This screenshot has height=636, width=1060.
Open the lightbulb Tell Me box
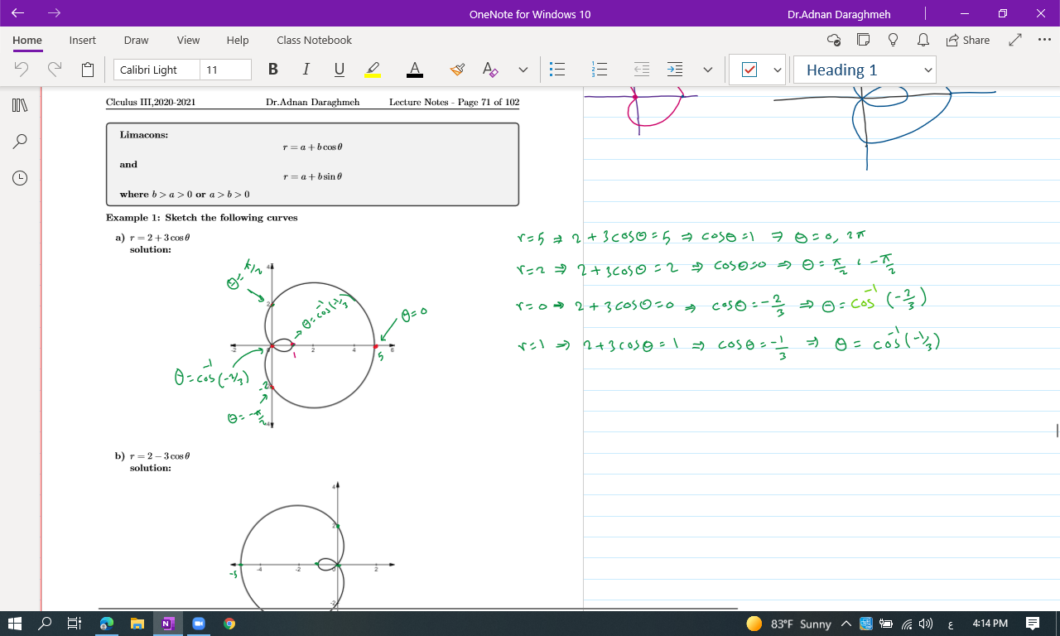click(x=893, y=40)
